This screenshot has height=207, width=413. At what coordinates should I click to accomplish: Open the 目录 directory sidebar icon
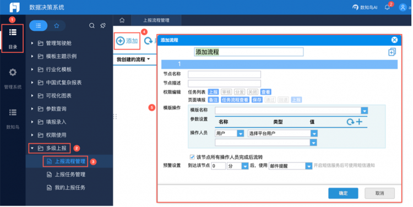[x=13, y=39]
